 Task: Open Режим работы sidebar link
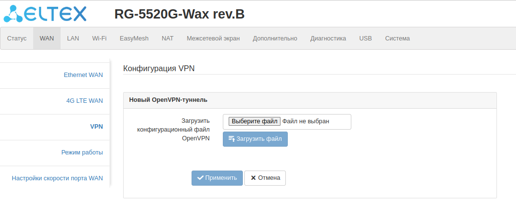click(82, 153)
